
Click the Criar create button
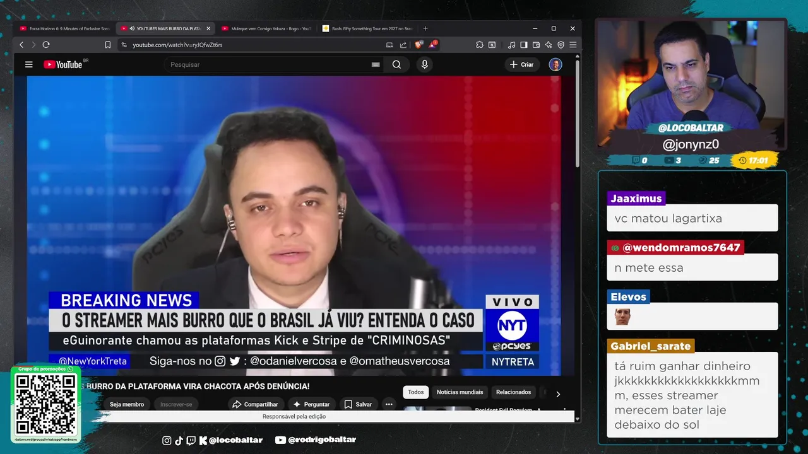[521, 64]
